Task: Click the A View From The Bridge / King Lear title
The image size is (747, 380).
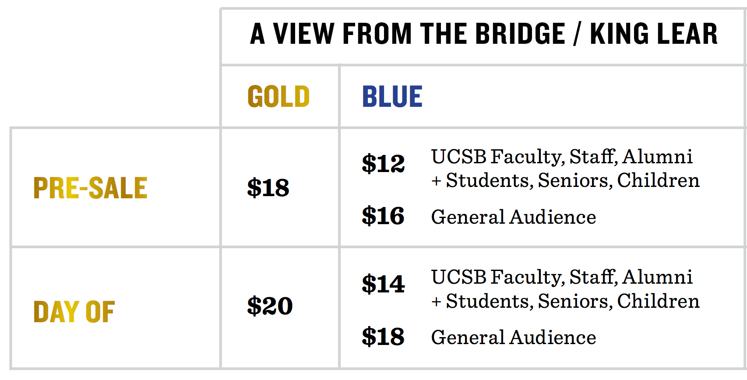Action: point(484,34)
